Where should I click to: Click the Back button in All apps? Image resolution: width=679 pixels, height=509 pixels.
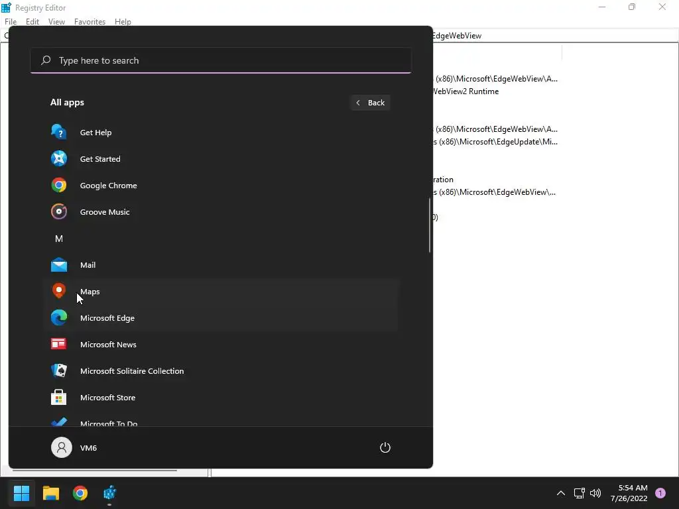point(371,103)
